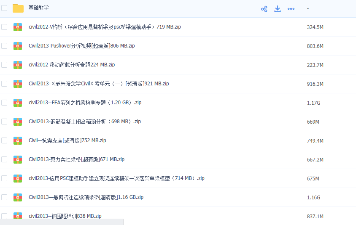Open Civil—抗震支座[超清版]752 MB.zip

(67, 140)
